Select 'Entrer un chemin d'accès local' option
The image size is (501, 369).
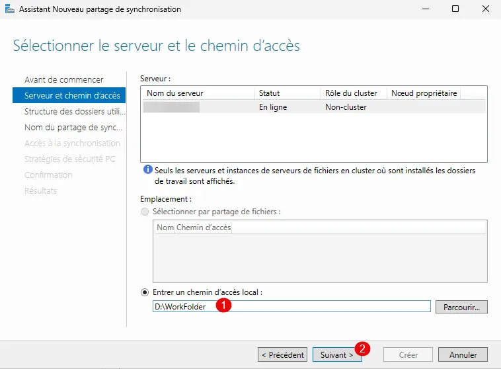pyautogui.click(x=145, y=292)
